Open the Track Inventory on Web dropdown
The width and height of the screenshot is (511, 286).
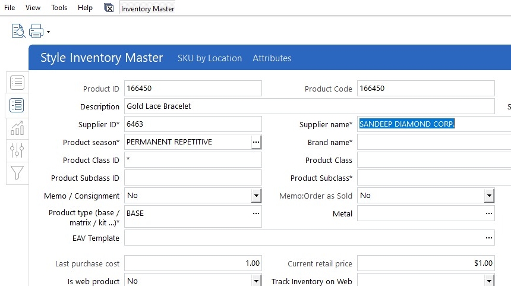pyautogui.click(x=489, y=281)
